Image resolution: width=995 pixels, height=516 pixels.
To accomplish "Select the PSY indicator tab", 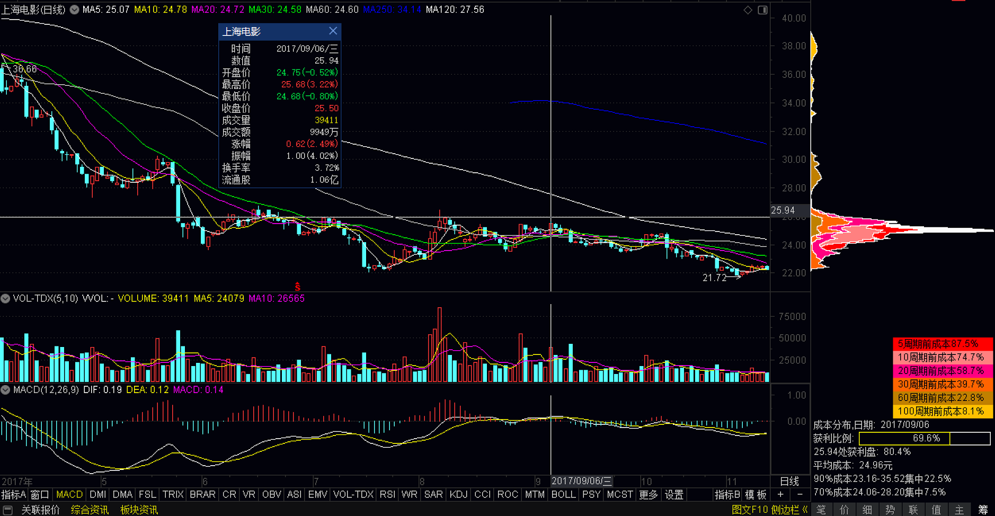I will 591,494.
